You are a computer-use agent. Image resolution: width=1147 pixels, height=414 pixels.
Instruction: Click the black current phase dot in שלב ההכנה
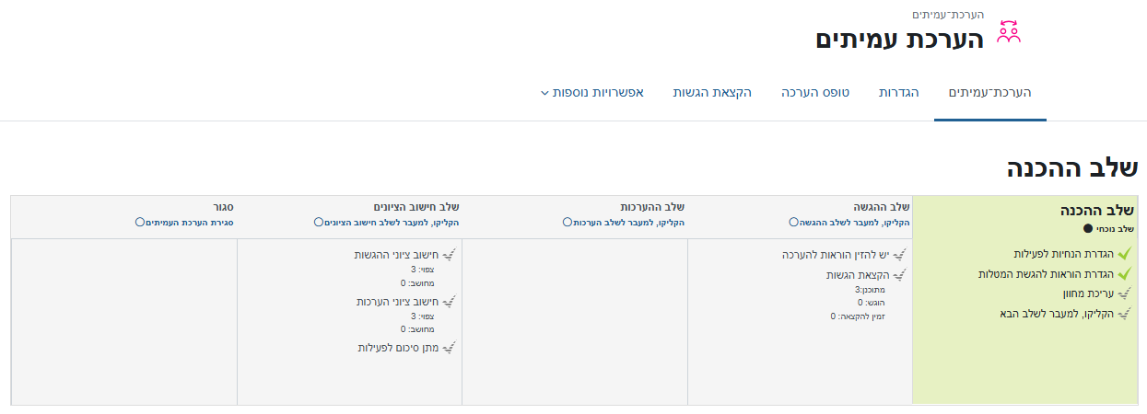[x=1088, y=228]
